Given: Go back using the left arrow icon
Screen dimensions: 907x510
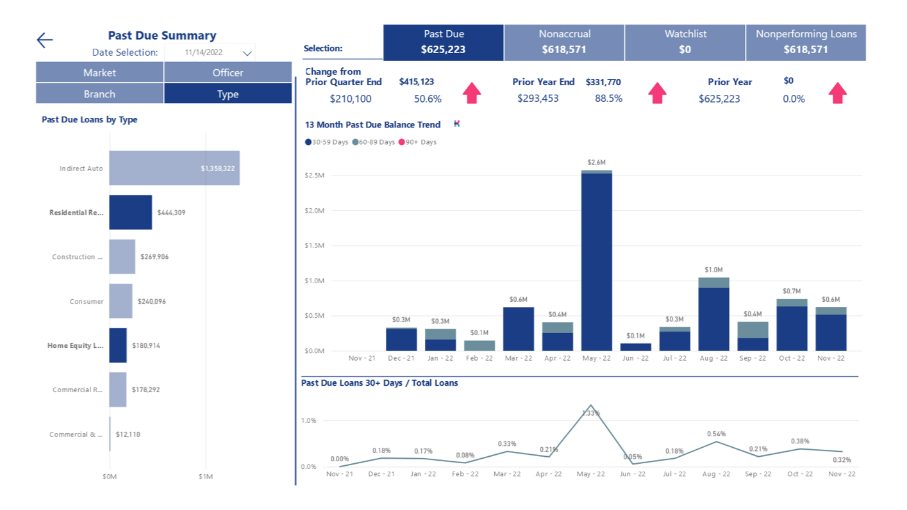Looking at the screenshot, I should (44, 40).
